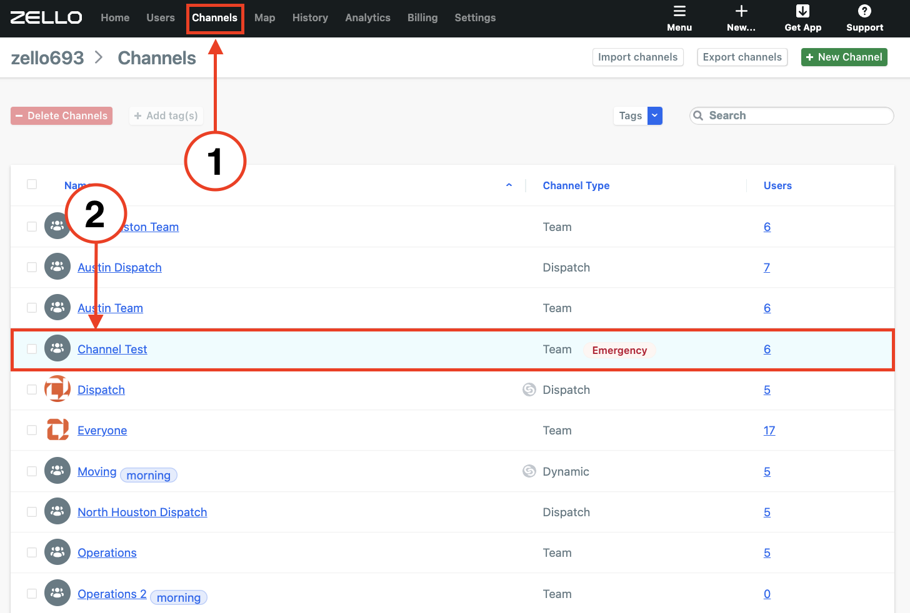This screenshot has width=910, height=613.
Task: Open the 17 users count for Everyone
Action: coord(769,430)
